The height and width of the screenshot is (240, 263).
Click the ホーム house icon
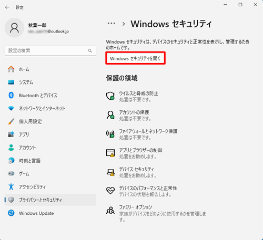pyautogui.click(x=11, y=69)
